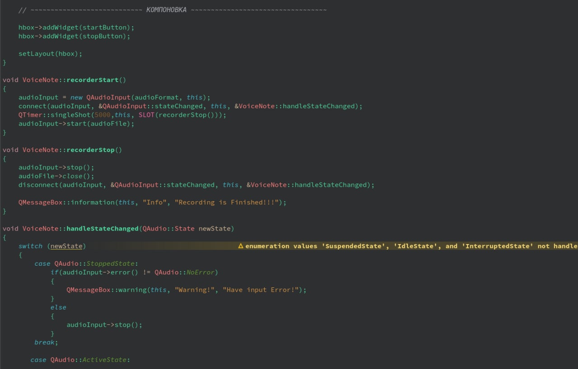Click the else keyword
The height and width of the screenshot is (369, 578).
click(58, 308)
